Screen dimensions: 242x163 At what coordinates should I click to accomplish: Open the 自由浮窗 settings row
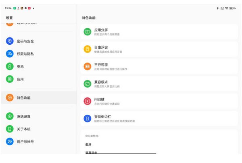[159, 49]
